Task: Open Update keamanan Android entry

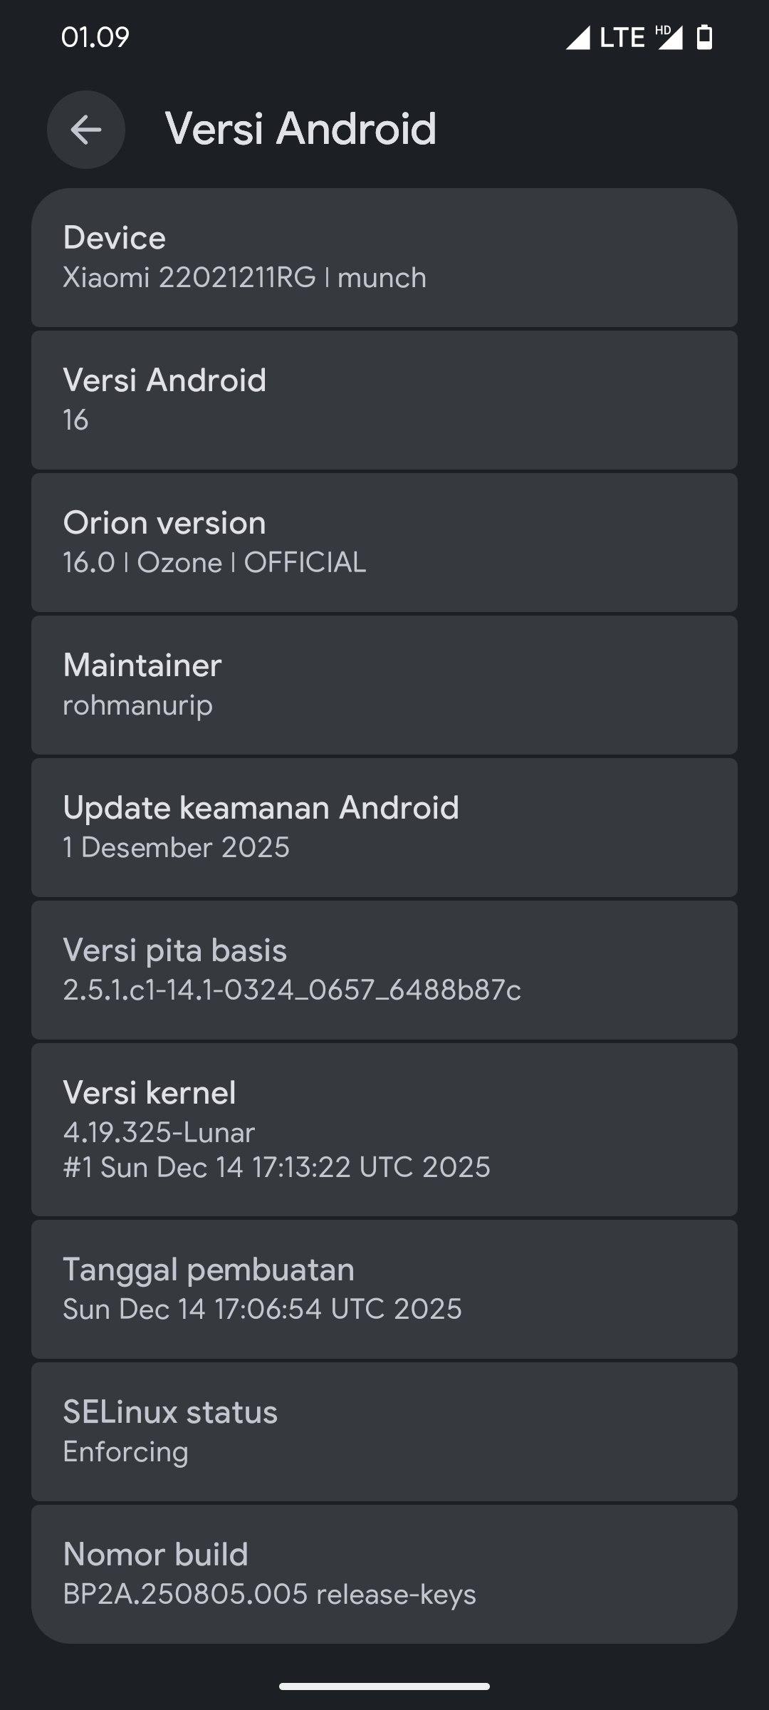Action: point(384,827)
